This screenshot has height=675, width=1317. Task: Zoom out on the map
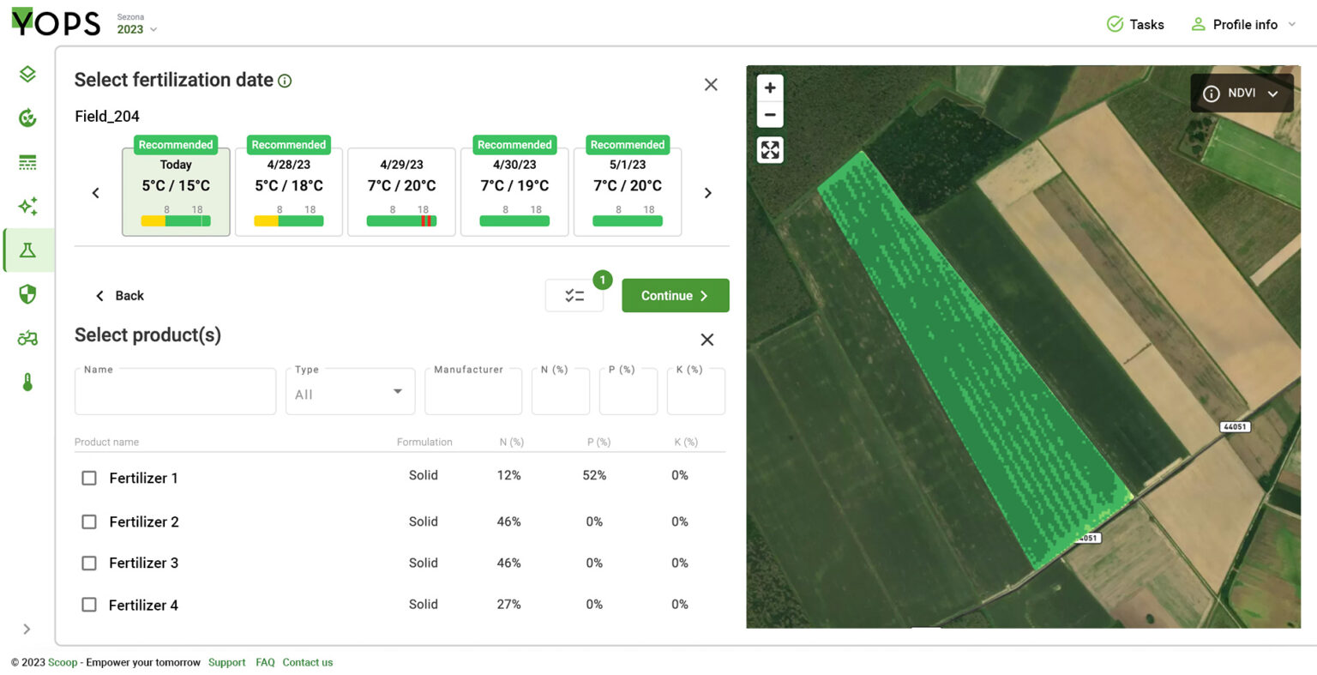click(x=770, y=115)
